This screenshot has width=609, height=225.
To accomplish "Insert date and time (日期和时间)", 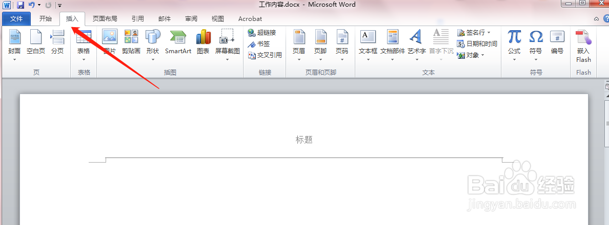I will coord(477,44).
